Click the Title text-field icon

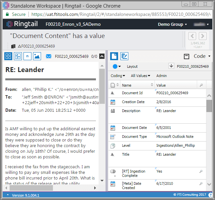coord(112,155)
